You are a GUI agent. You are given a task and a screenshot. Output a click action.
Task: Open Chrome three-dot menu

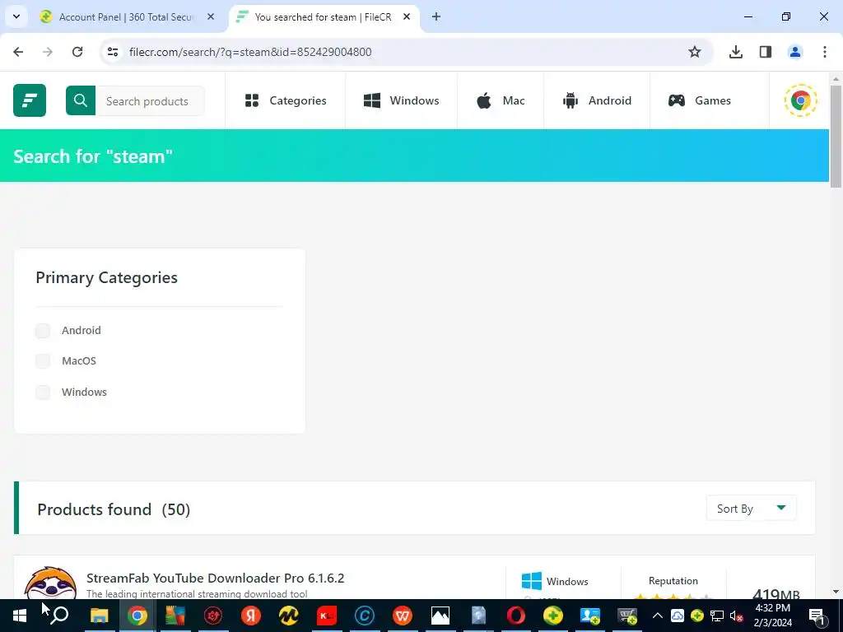[825, 52]
